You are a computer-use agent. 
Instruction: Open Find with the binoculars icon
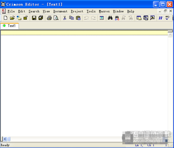(110, 18)
